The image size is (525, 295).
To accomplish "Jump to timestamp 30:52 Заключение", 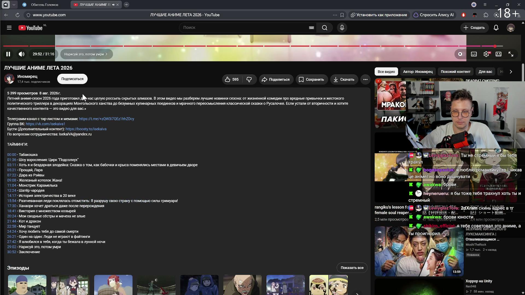I will click(11, 252).
